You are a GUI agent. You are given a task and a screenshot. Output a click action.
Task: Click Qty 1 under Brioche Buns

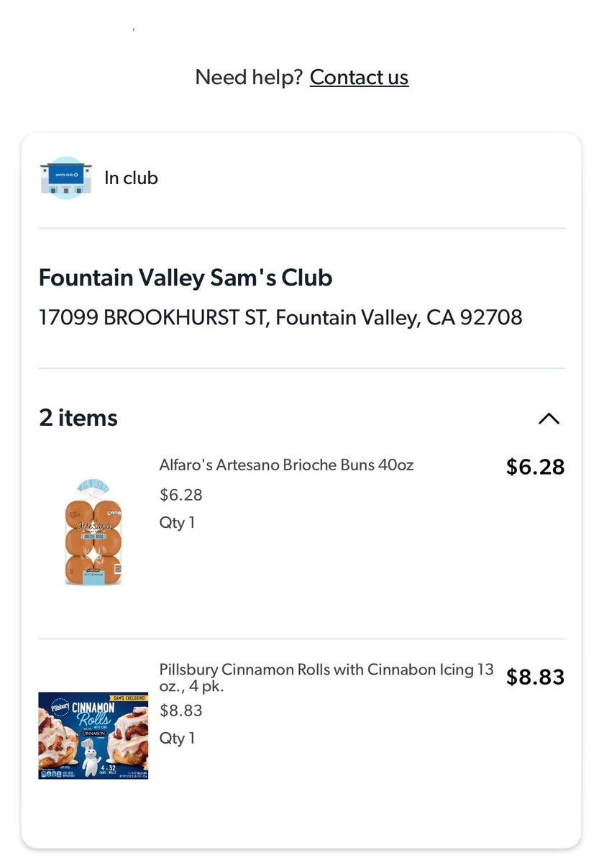(x=177, y=523)
